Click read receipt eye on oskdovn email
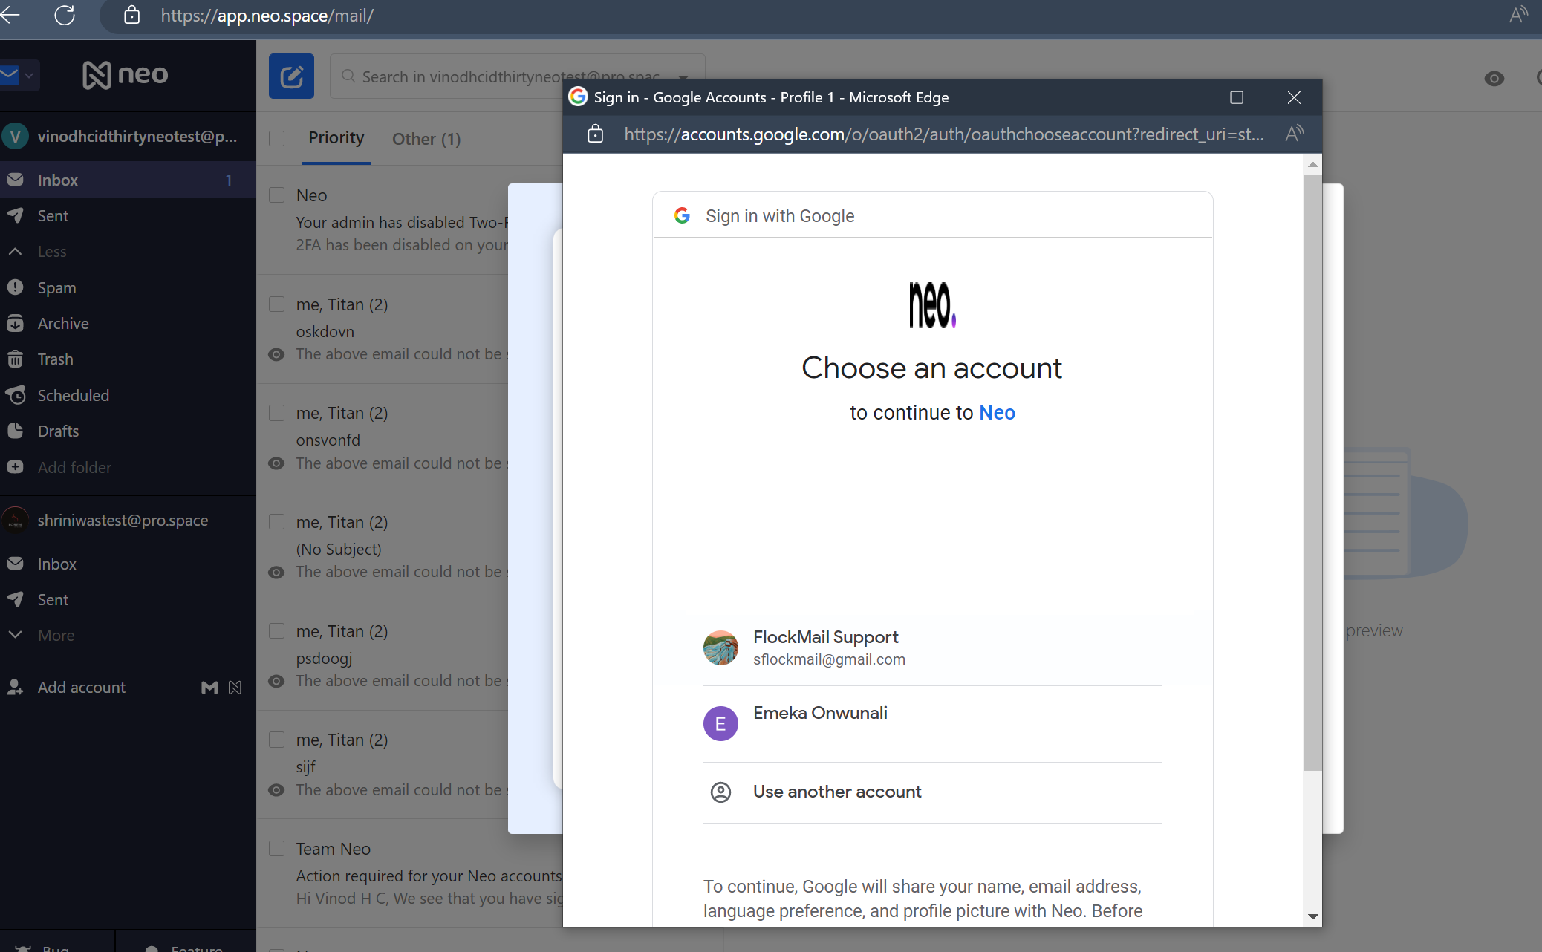Screen dimensions: 1542x952 pyautogui.click(x=276, y=354)
